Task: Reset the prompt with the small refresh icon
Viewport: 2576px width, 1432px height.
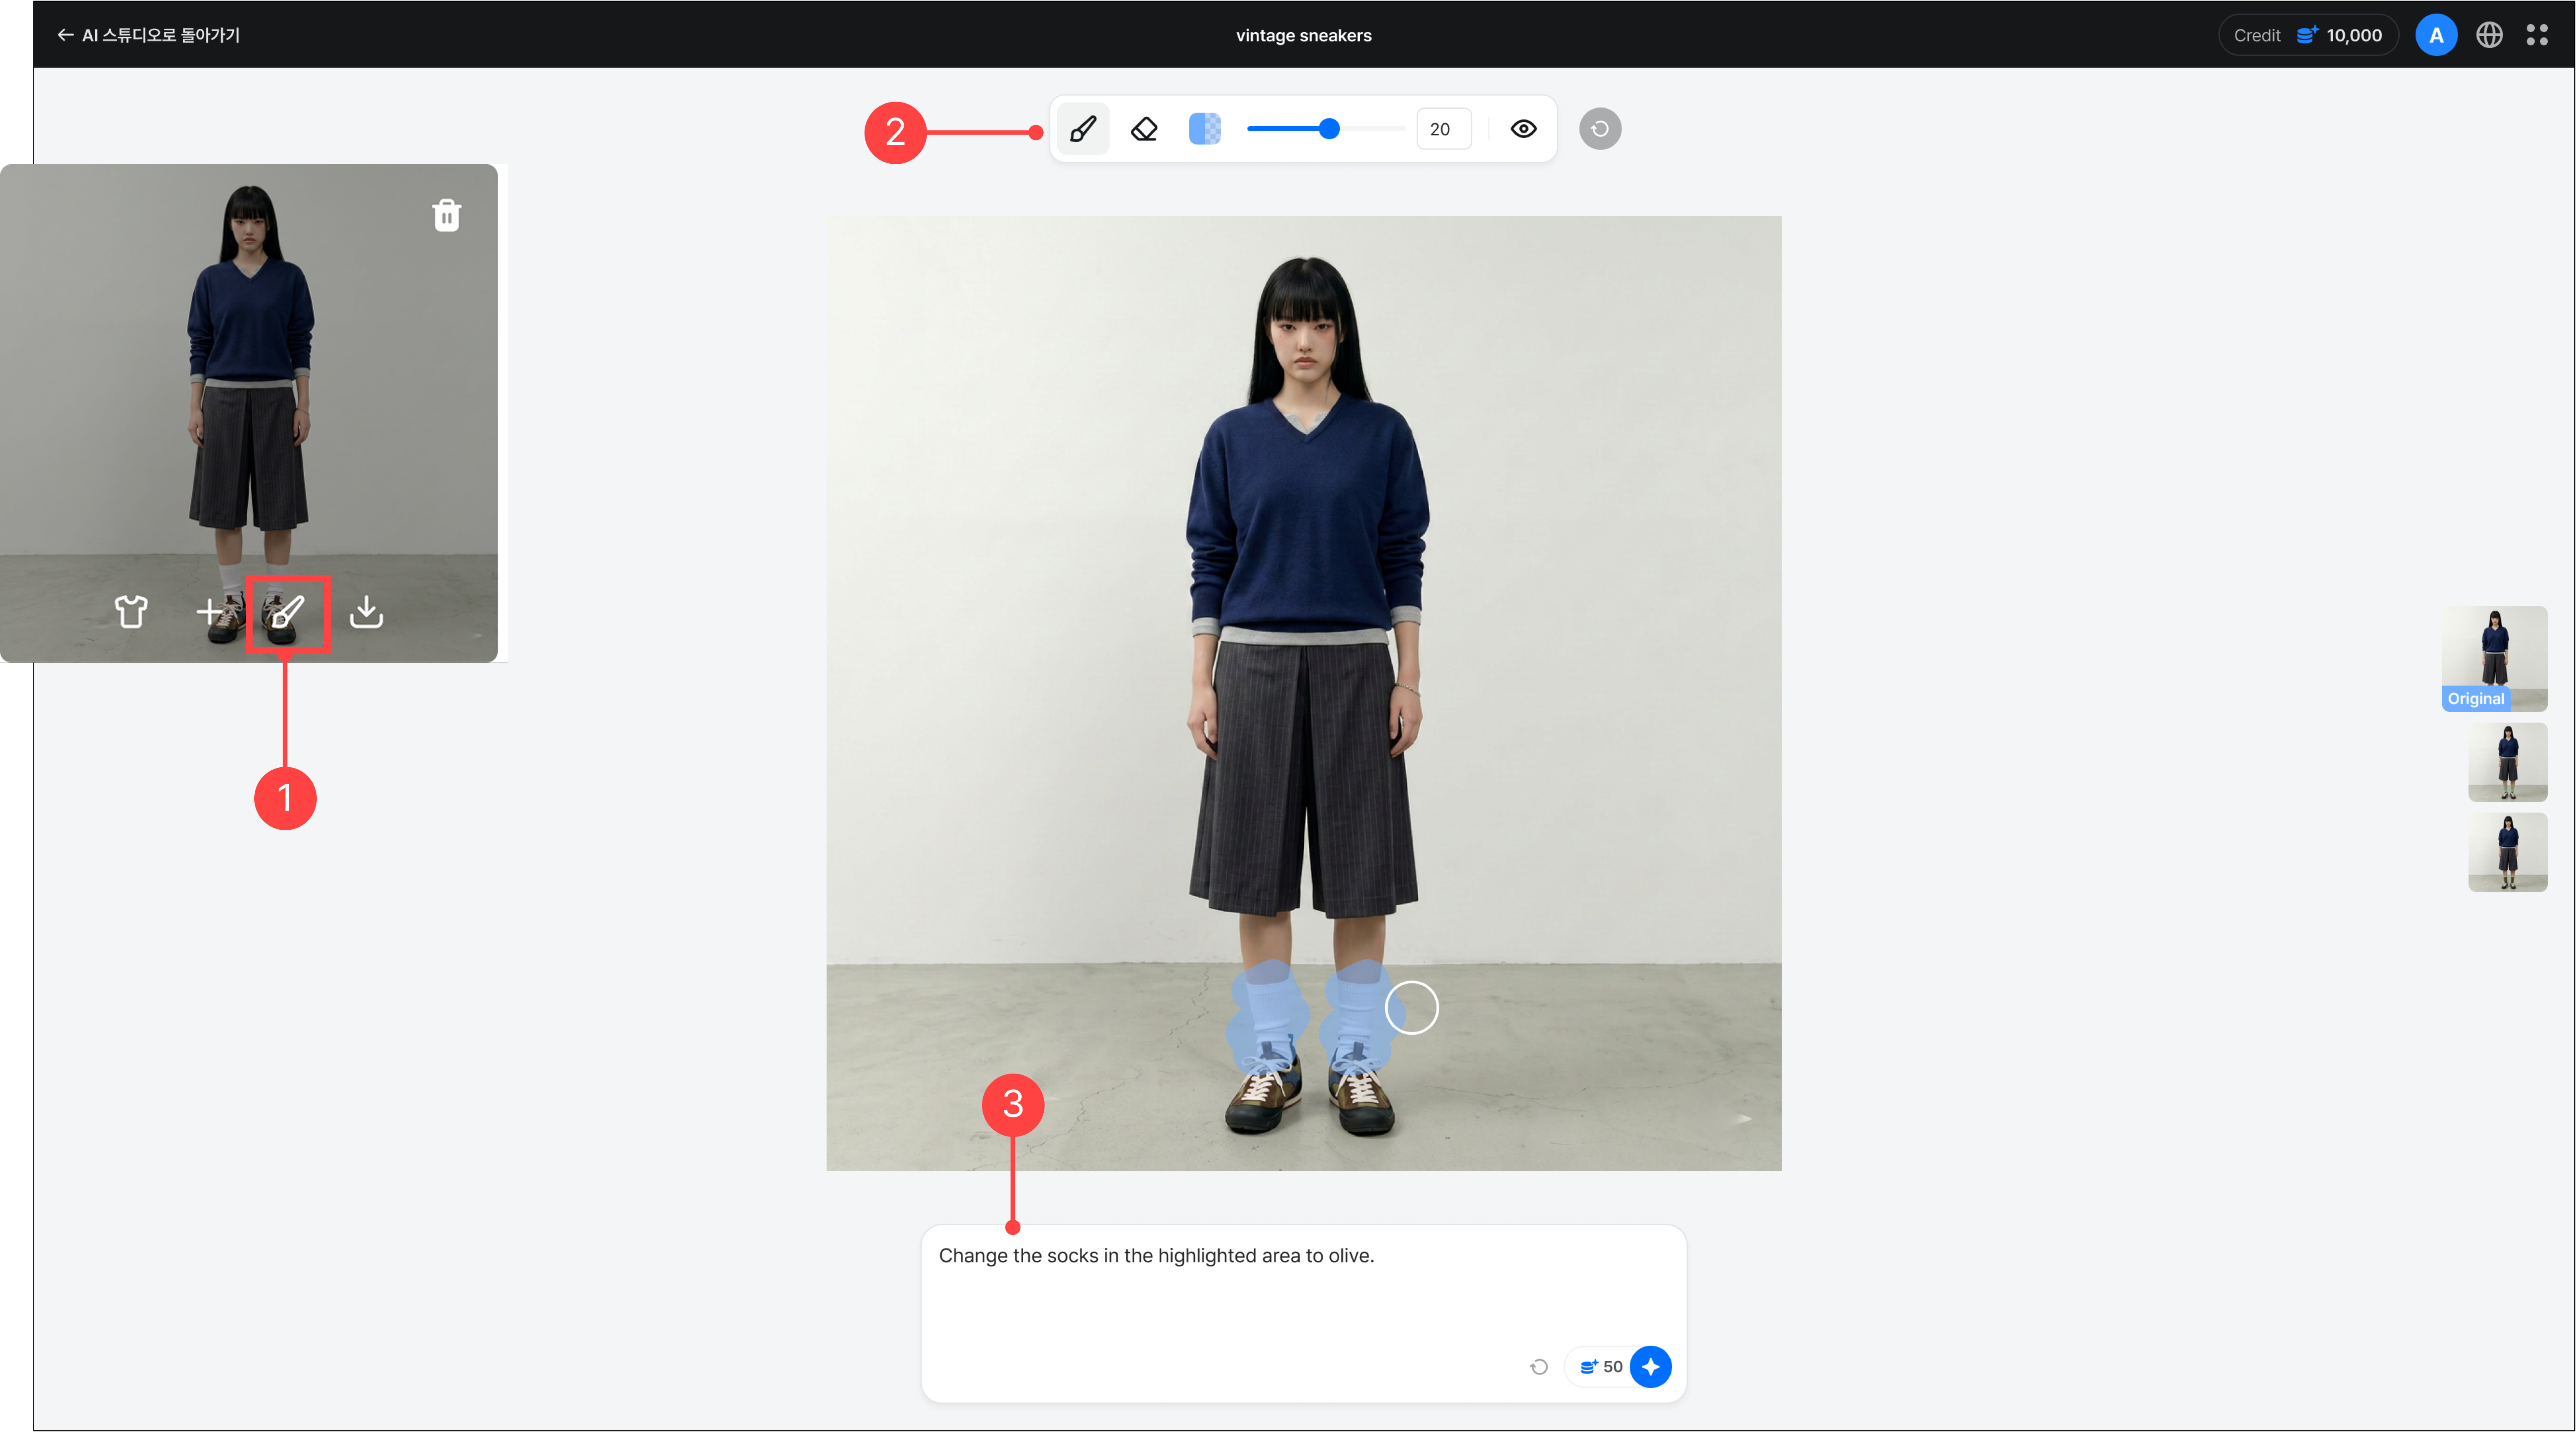Action: pos(1539,1367)
